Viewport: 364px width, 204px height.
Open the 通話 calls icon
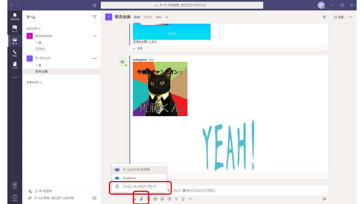click(15, 53)
